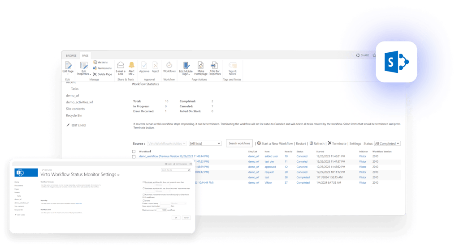459x249 pixels.
Task: Click Home in Settings window sidebar
Action: point(17,182)
